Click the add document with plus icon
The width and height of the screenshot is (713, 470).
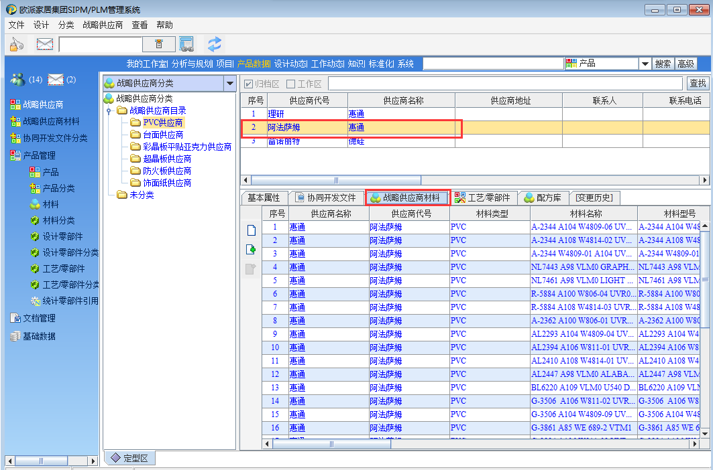tap(252, 250)
